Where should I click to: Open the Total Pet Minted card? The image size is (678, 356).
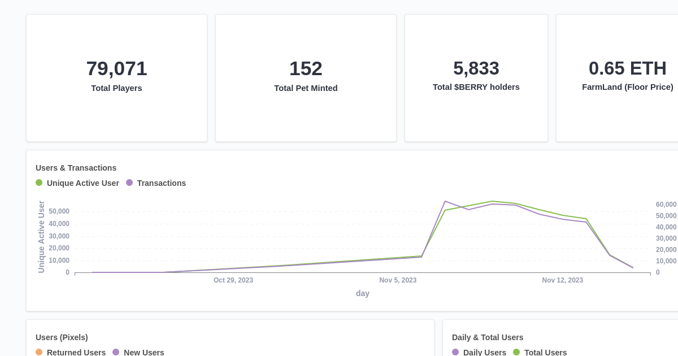[306, 77]
